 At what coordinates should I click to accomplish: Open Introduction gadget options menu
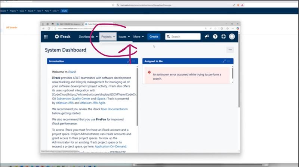coord(133,61)
